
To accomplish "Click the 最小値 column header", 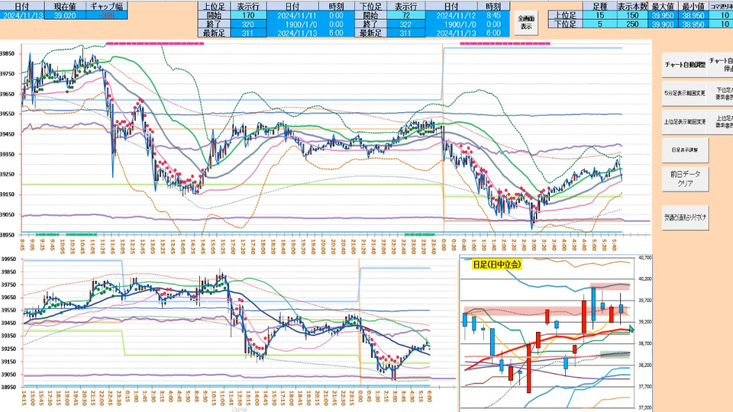I will (x=693, y=7).
